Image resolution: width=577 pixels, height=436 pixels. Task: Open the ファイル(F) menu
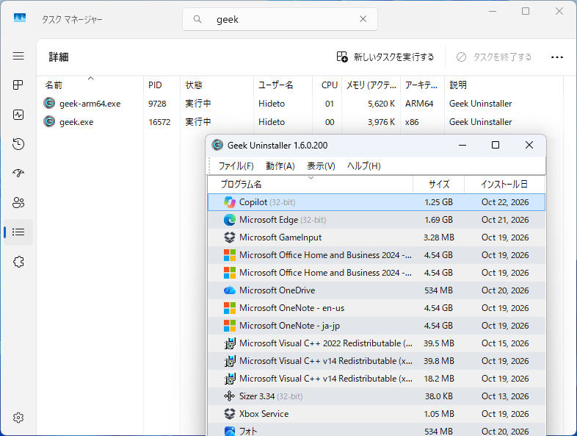point(236,166)
